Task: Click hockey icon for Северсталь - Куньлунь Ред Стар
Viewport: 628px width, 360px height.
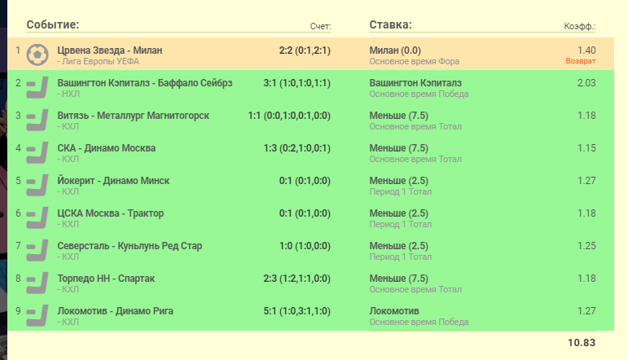Action: [x=37, y=250]
